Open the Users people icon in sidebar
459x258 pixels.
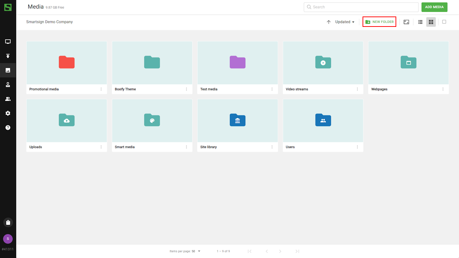click(x=8, y=99)
